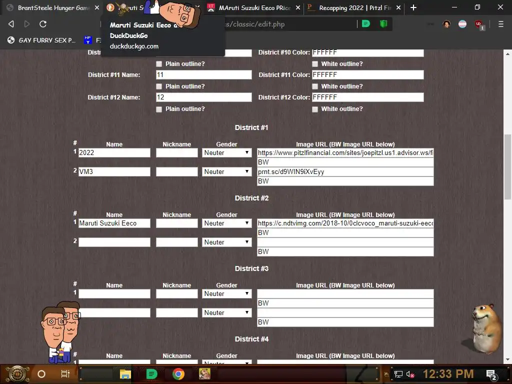This screenshot has width=512, height=384.
Task: Click the pink and blue circular extension icon
Action: (x=462, y=24)
